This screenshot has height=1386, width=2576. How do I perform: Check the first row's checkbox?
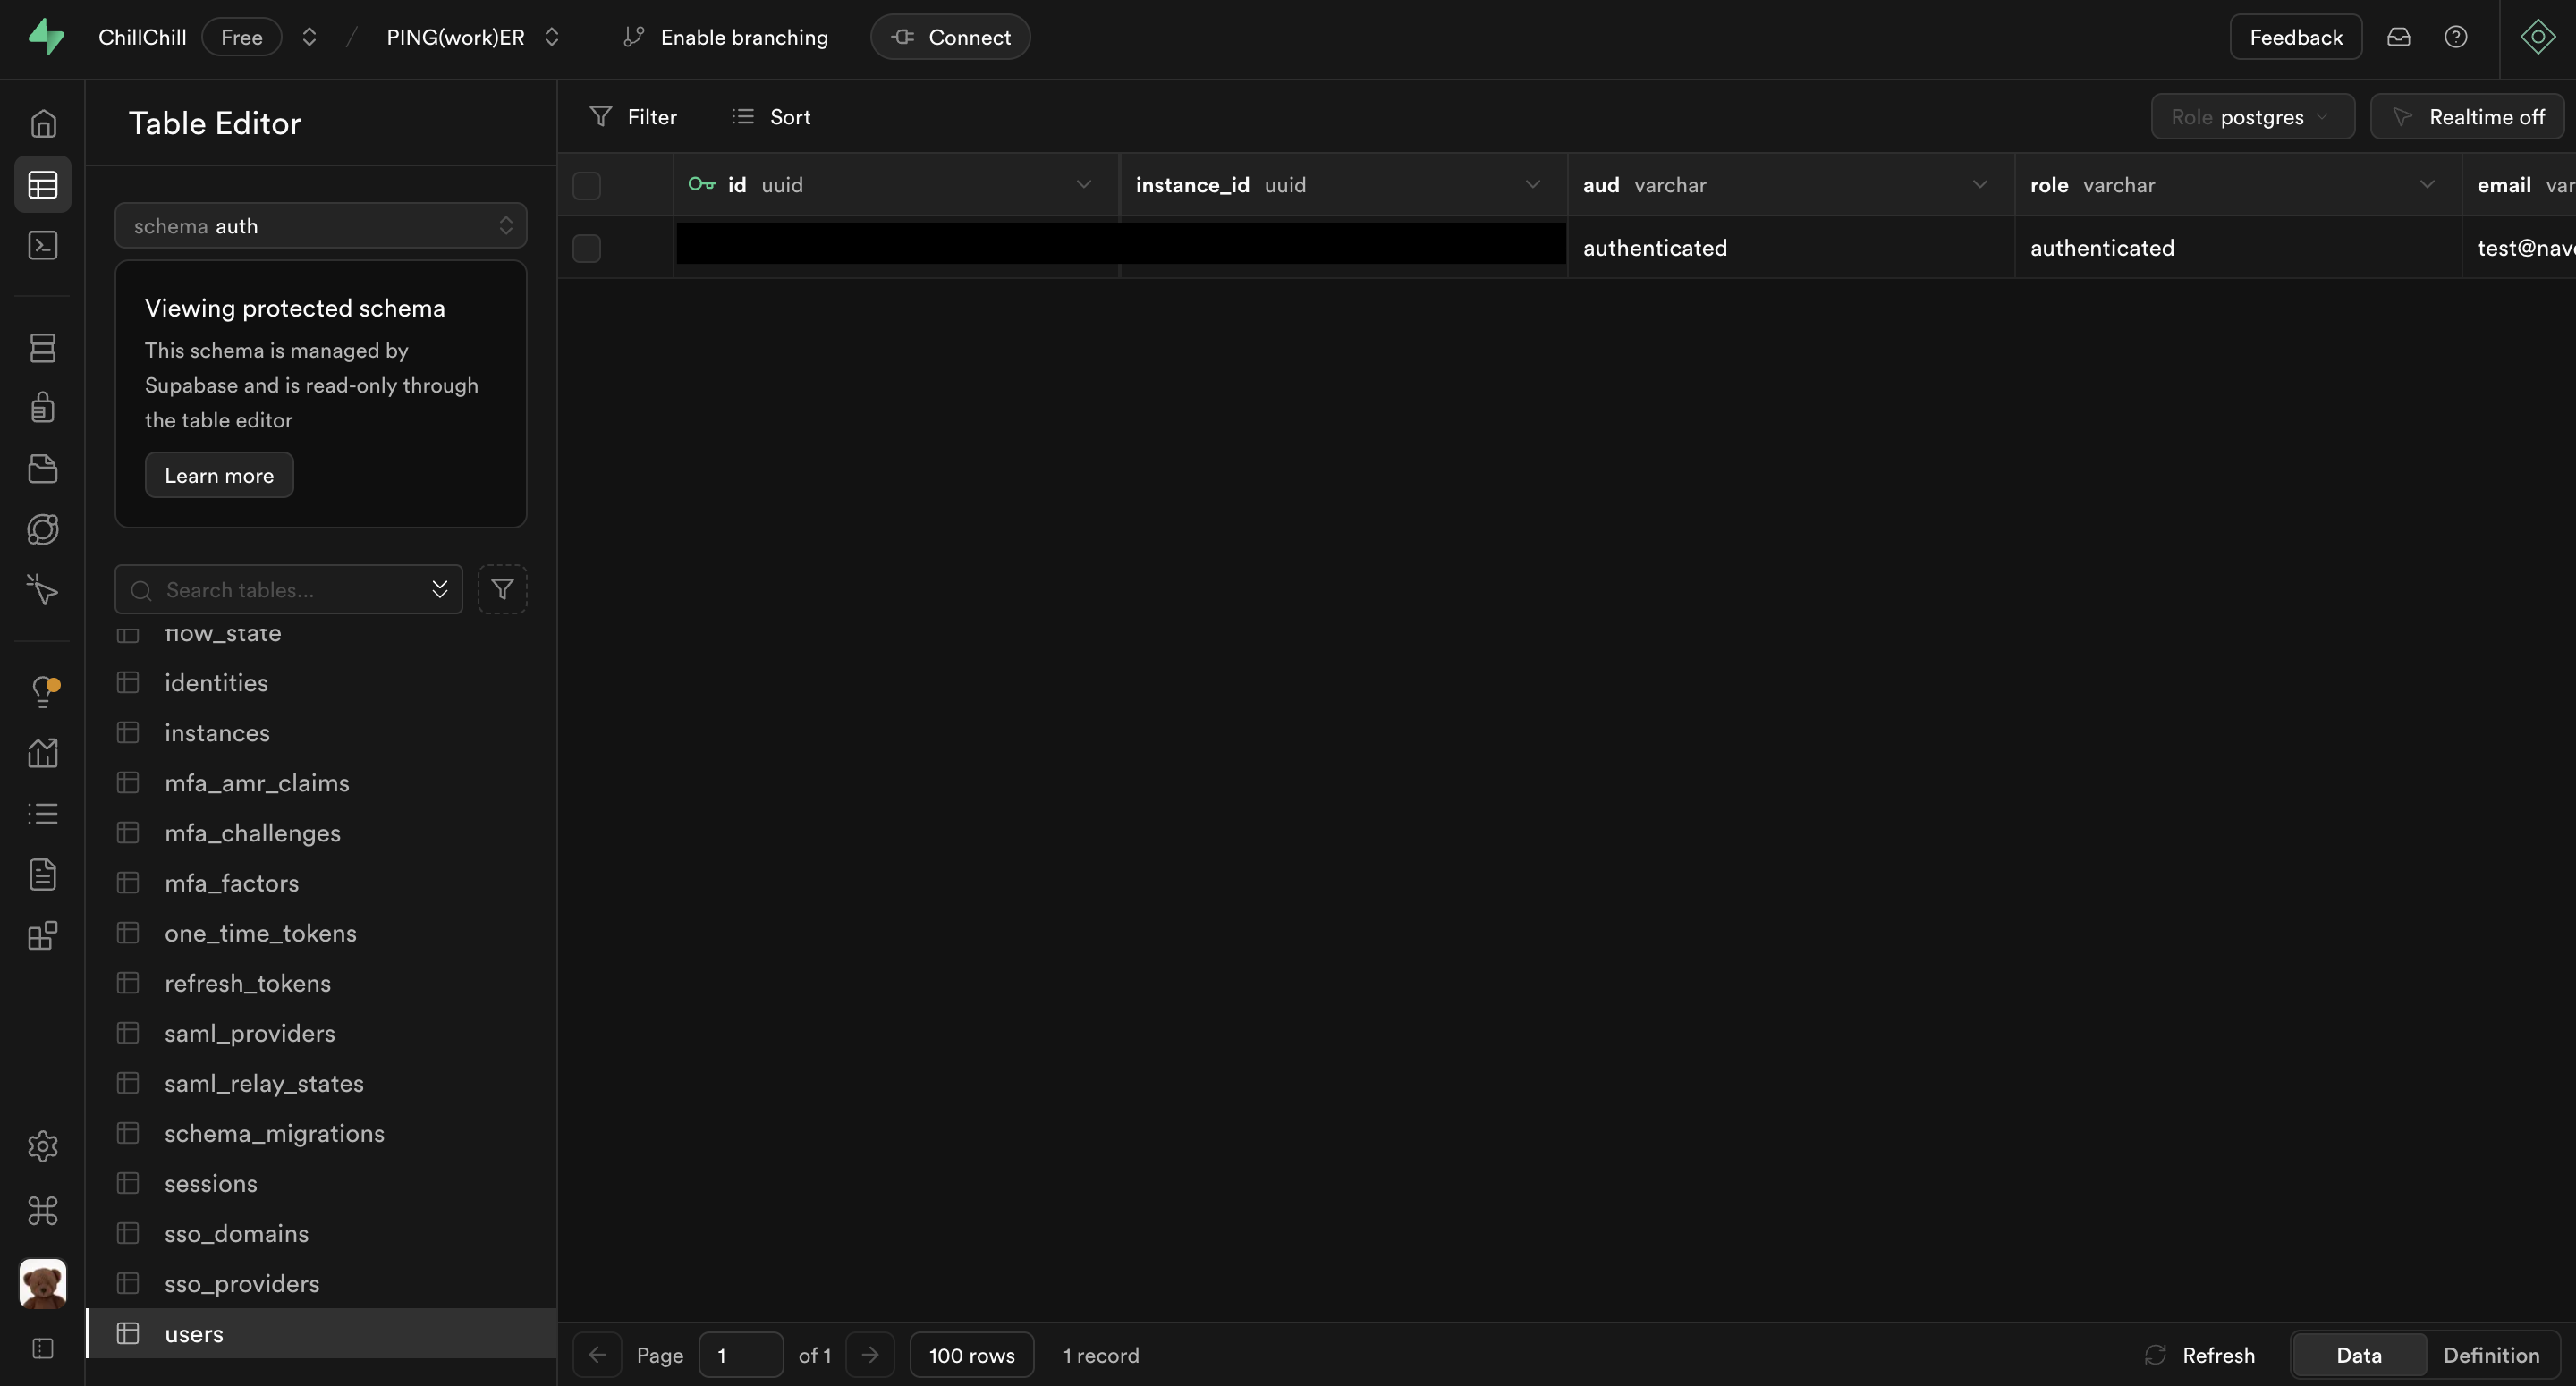tap(586, 248)
